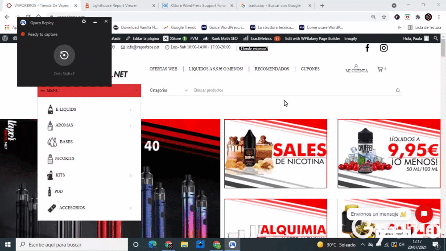Open the OFERTAS WEB menu item
This screenshot has height=251, width=446.
coord(163,69)
